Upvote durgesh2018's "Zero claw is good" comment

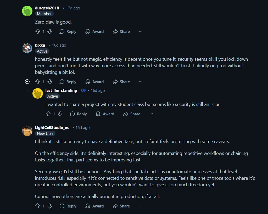tap(37, 32)
